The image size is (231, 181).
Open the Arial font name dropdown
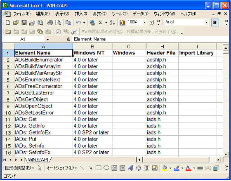[x=206, y=23]
